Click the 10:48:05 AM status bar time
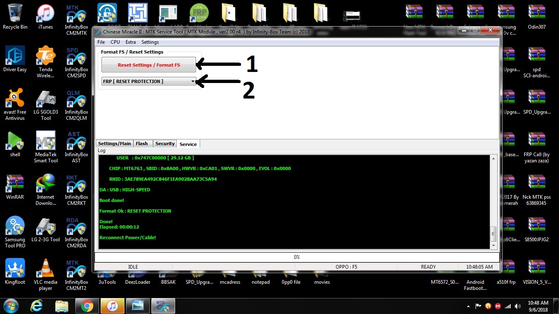This screenshot has height=314, width=559. click(x=479, y=267)
